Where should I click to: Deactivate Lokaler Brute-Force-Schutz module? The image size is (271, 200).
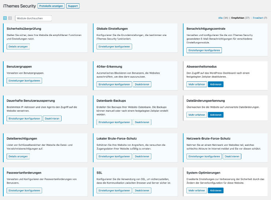click(x=142, y=156)
